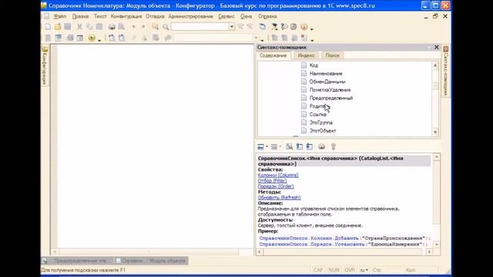Open the Конфигурация menu
The width and height of the screenshot is (493, 277).
tap(126, 16)
